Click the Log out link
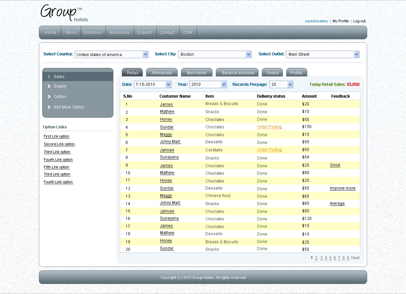 coord(359,21)
